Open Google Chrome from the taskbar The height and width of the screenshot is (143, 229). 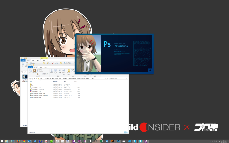[x=24, y=141]
